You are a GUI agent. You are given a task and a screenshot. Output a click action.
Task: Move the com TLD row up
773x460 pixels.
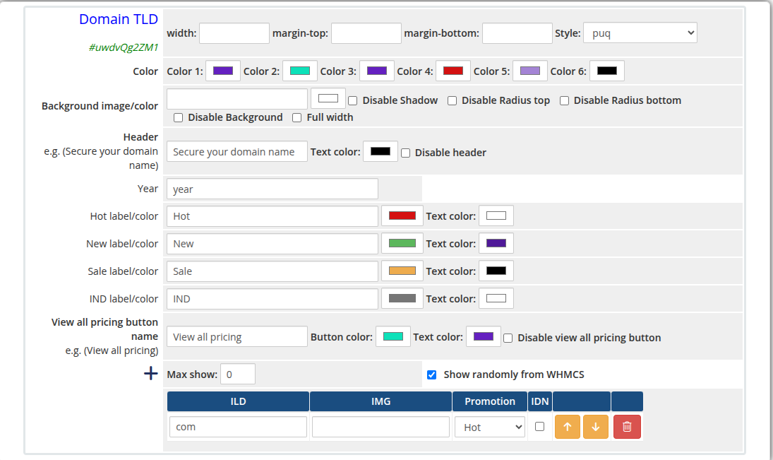[x=567, y=427]
